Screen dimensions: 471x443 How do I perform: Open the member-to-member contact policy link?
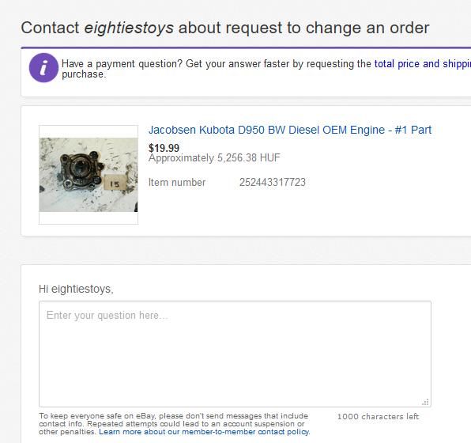click(204, 432)
